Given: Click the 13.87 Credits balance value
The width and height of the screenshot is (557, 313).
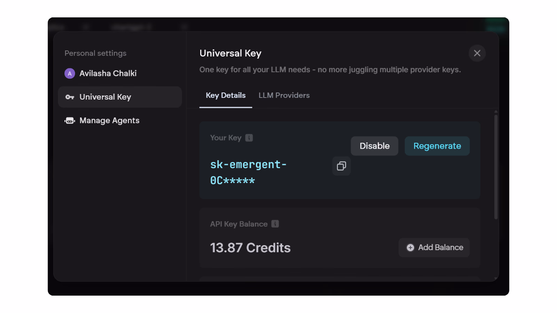Looking at the screenshot, I should coord(250,248).
